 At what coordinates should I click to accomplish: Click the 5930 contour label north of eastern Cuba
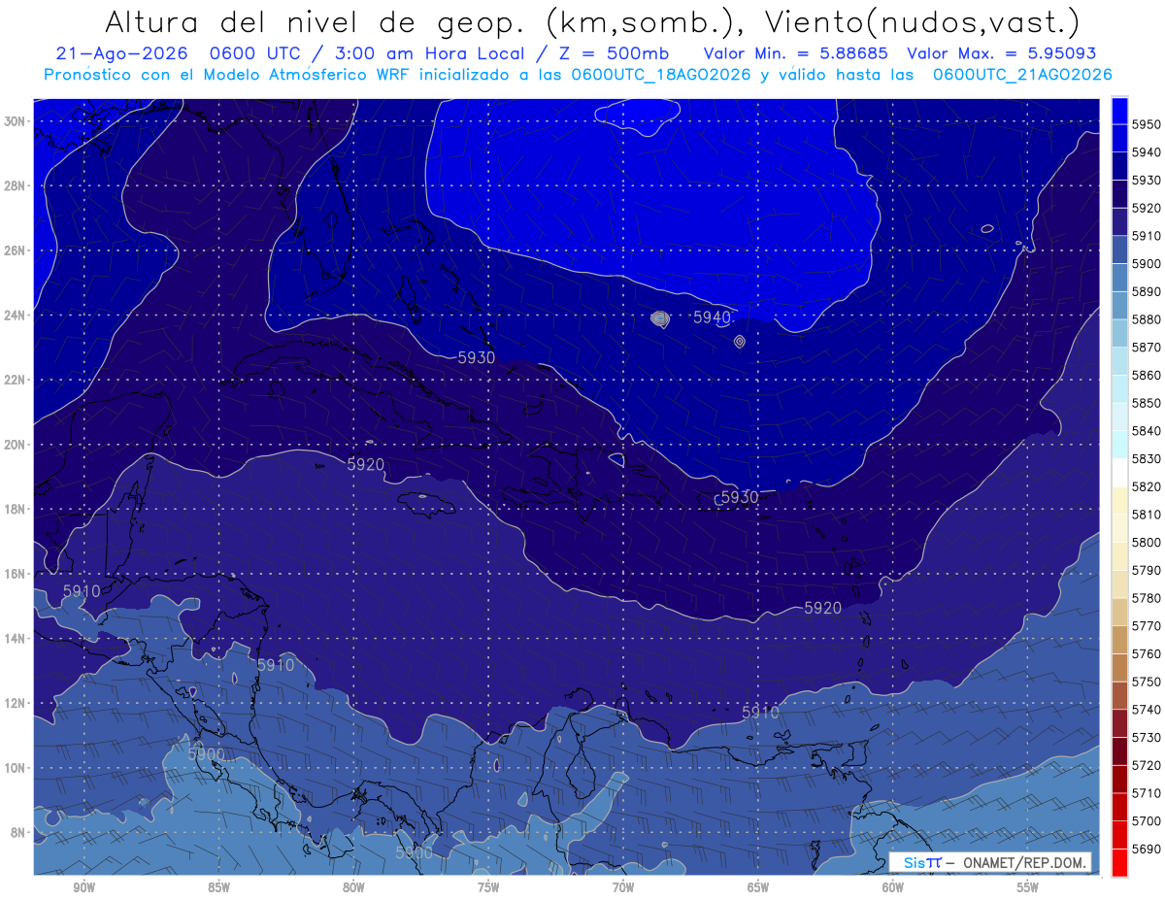(x=477, y=357)
